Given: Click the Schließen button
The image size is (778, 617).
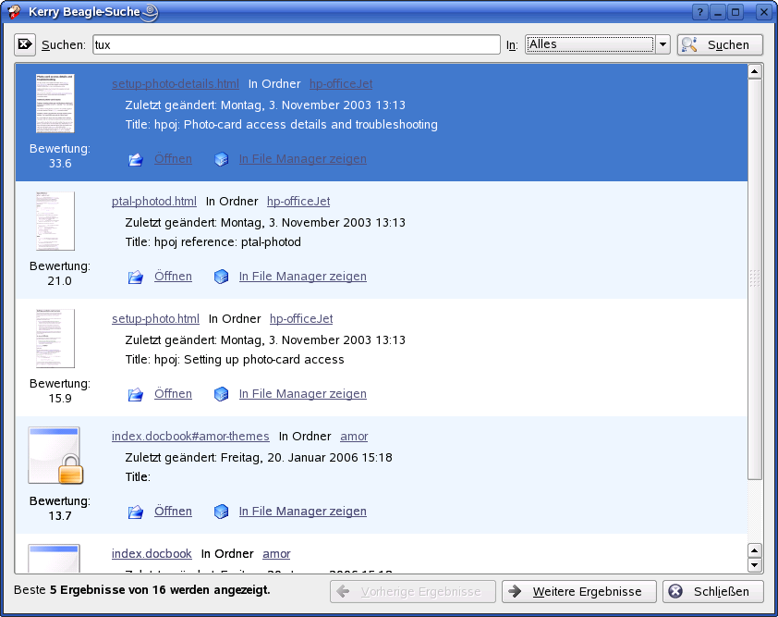Looking at the screenshot, I should point(713,591).
